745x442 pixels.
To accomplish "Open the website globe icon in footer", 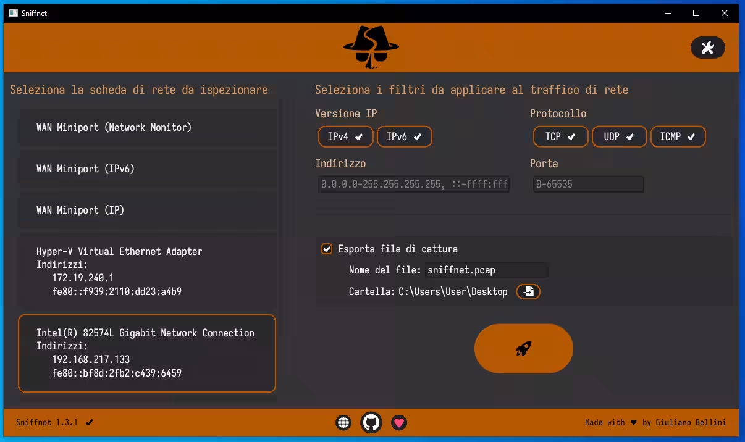I will (343, 423).
